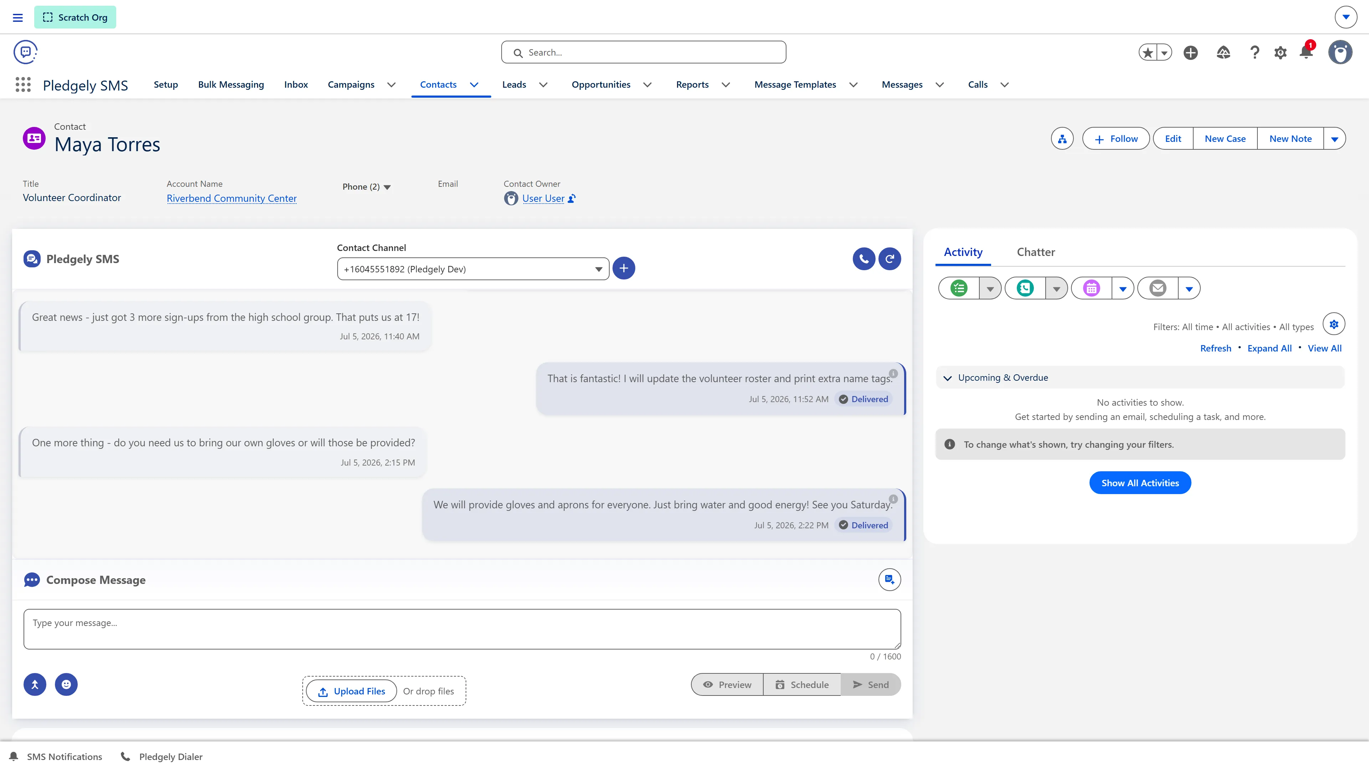Click the Expand All link
Screen dimensions: 1369x770
[1269, 348]
